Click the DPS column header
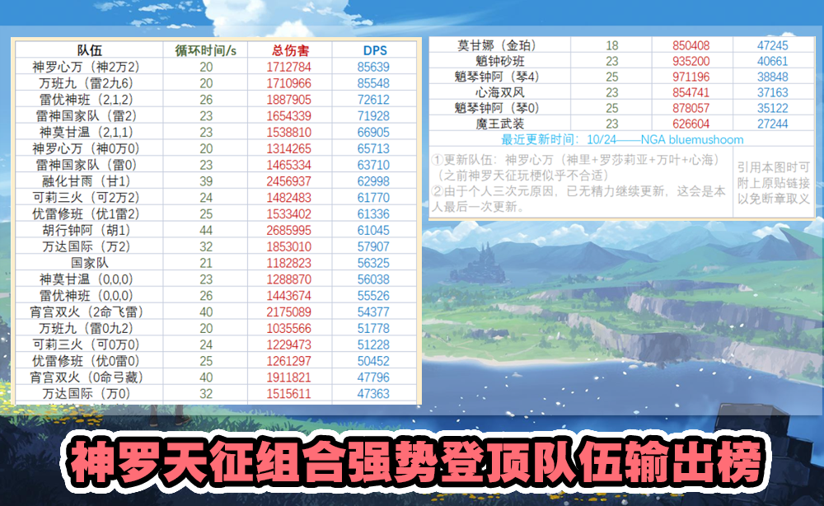Screen dimensions: 824x506 (375, 50)
